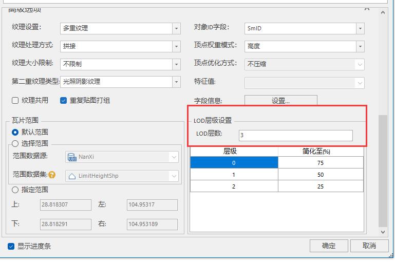
Task: Click the 设置... button for 字段信息
Action: pyautogui.click(x=280, y=101)
